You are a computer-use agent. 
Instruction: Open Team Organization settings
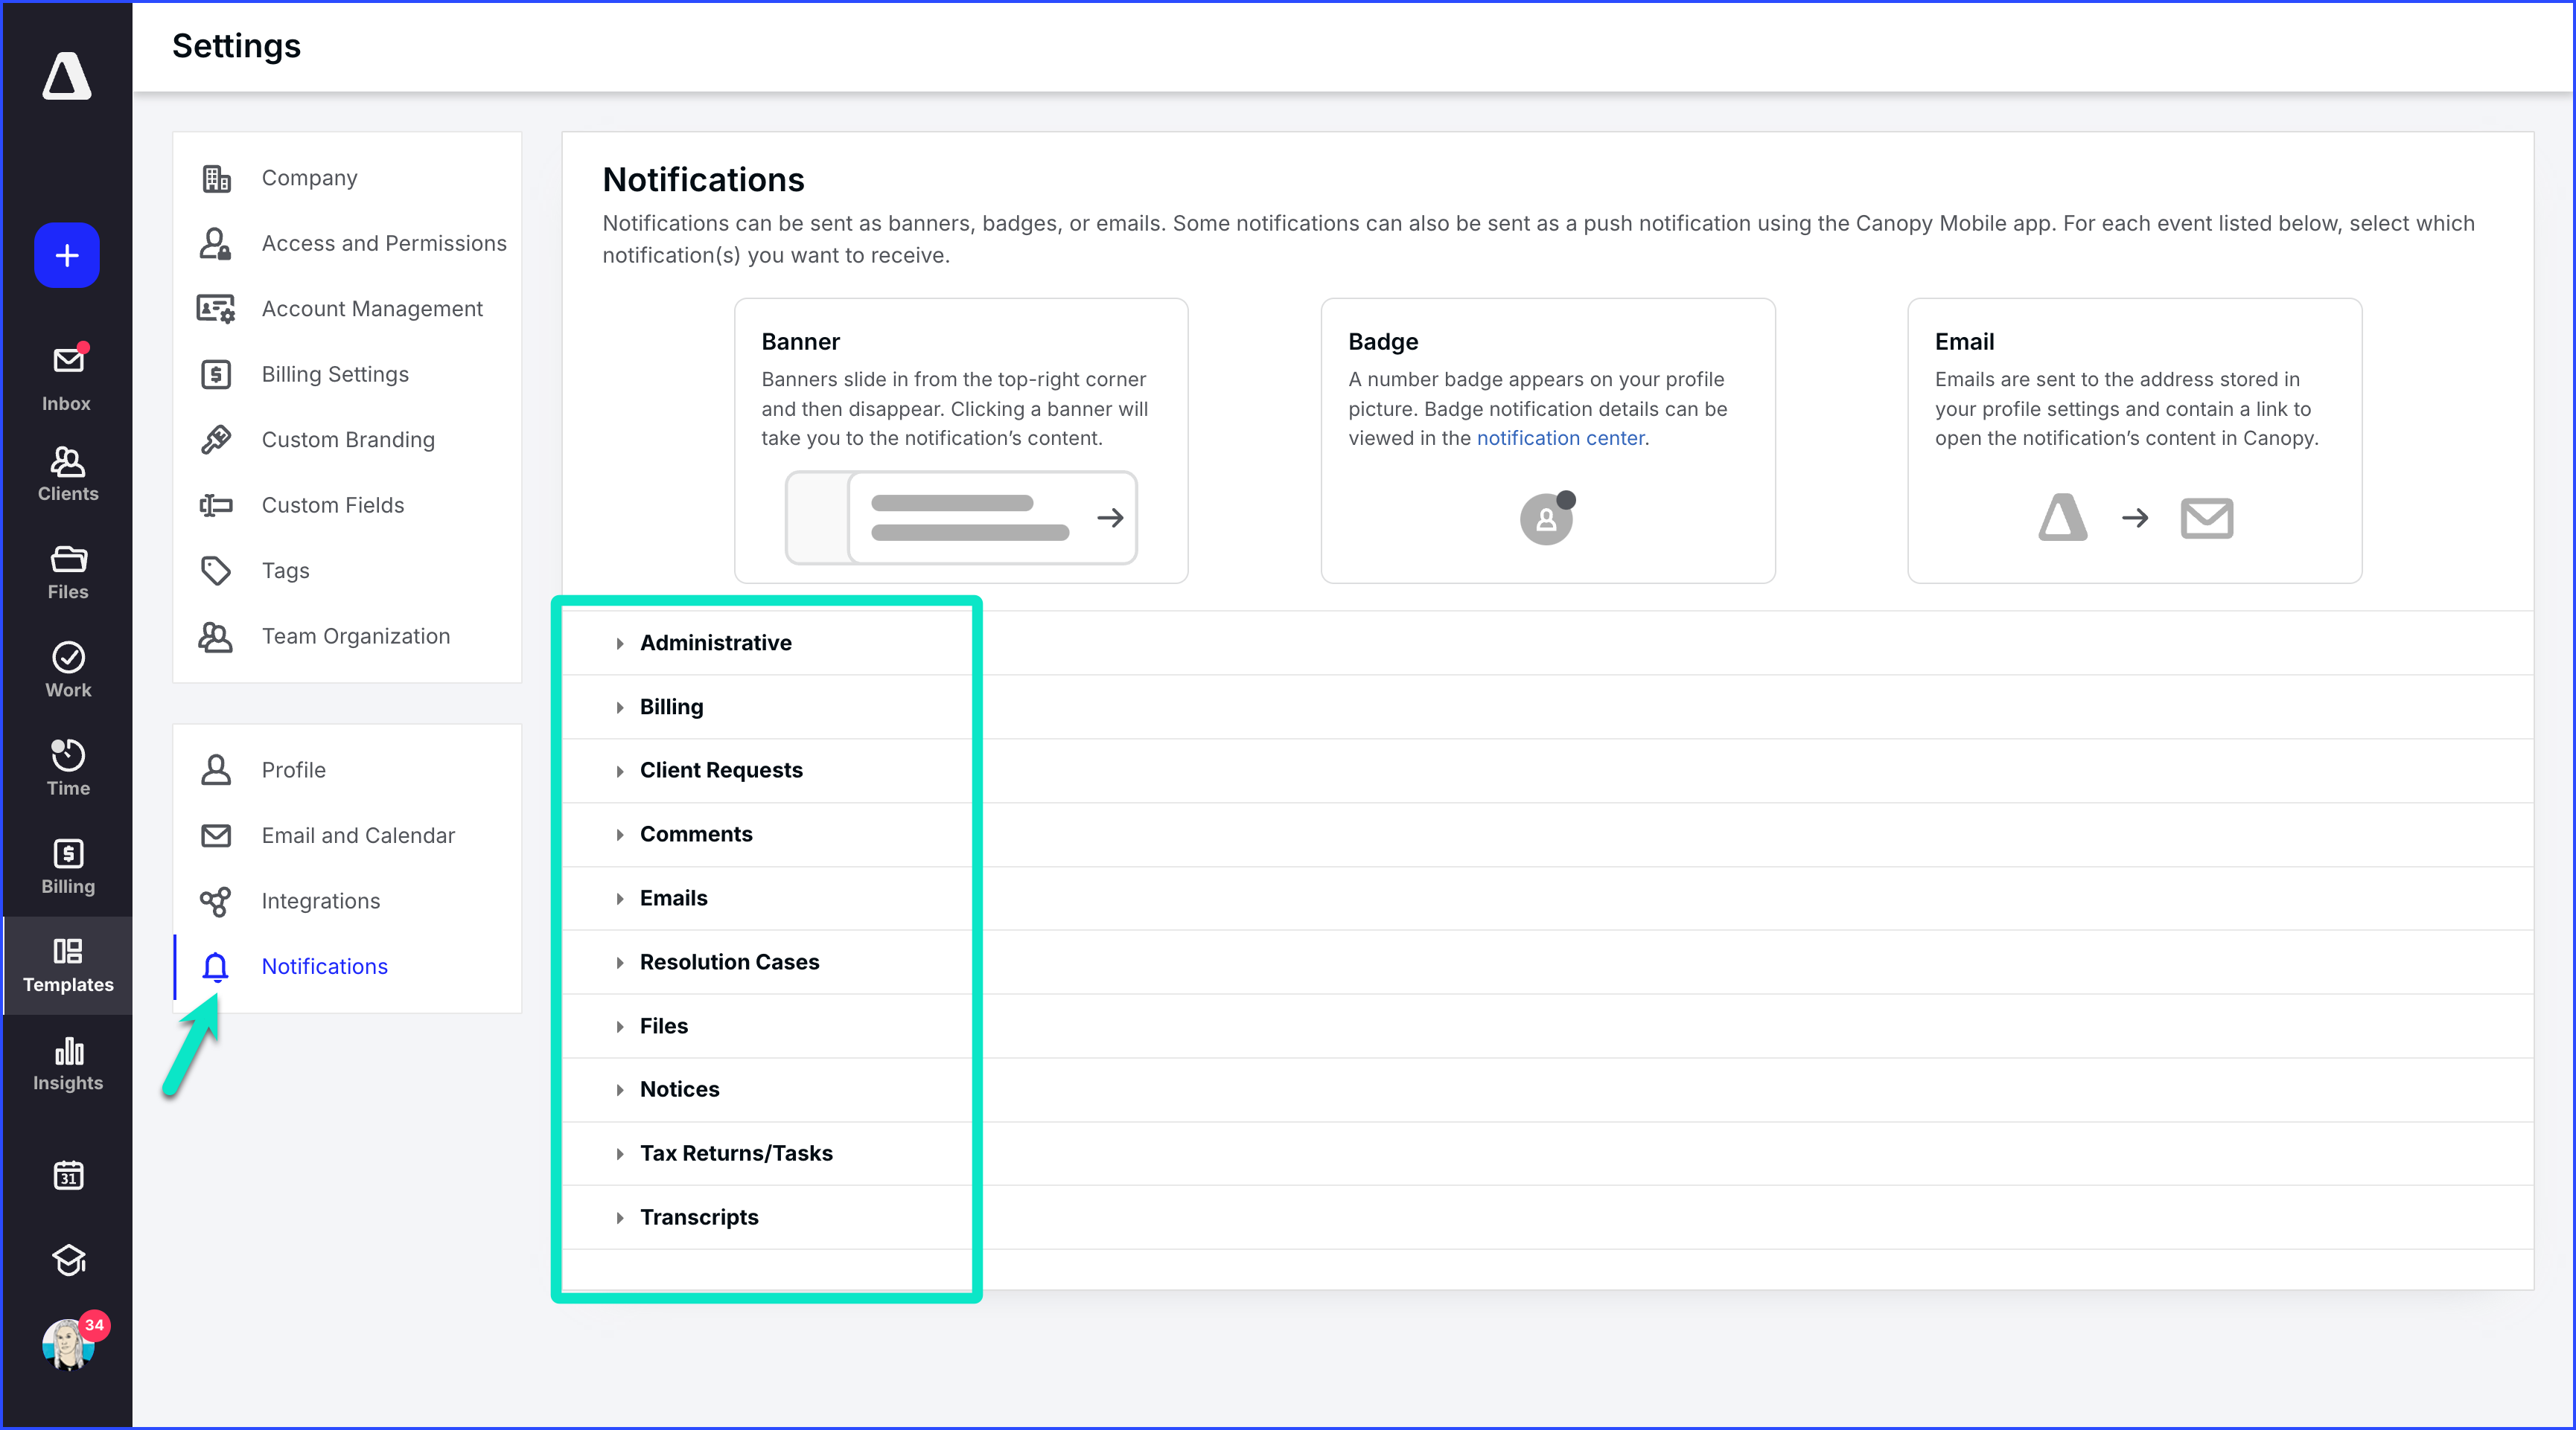(x=355, y=637)
